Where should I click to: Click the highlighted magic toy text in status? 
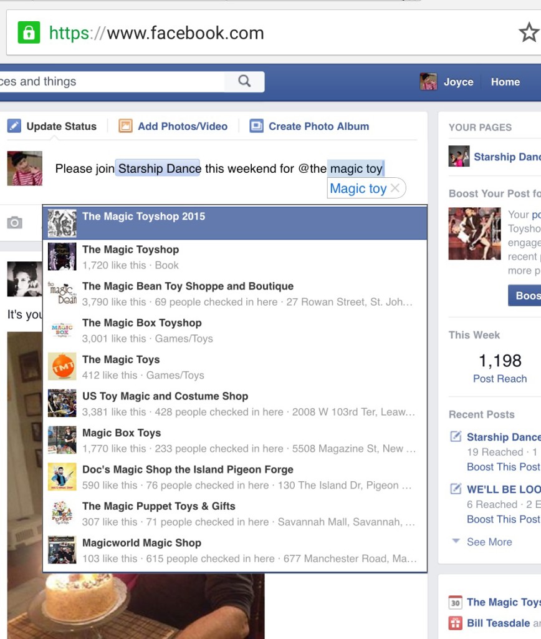[356, 168]
